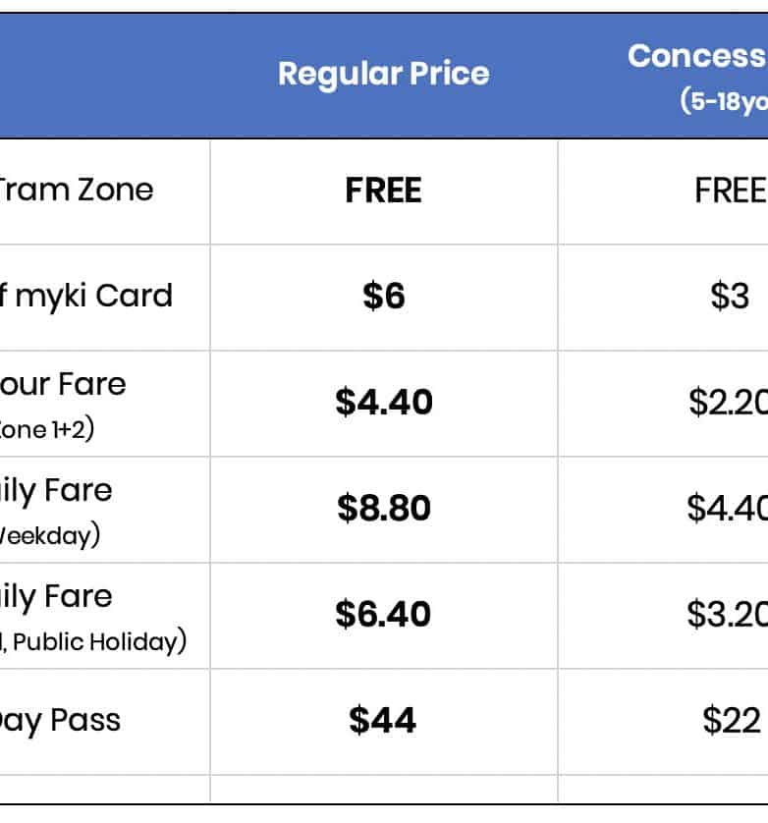Click the $6.40 regular holiday fare
This screenshot has width=768, height=823.
[383, 615]
